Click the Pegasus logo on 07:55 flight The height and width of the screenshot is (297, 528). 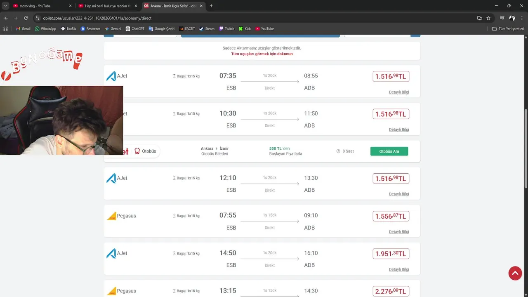point(111,216)
